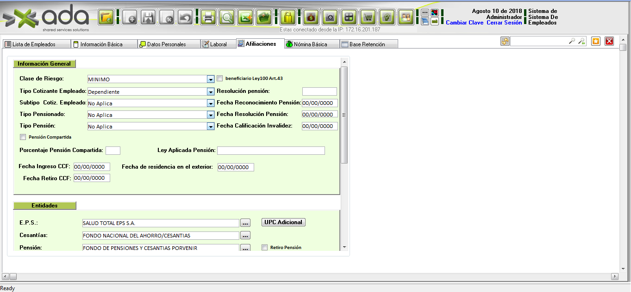This screenshot has height=292, width=631.
Task: Click the shopping cart toolbar icon
Action: coord(368,18)
